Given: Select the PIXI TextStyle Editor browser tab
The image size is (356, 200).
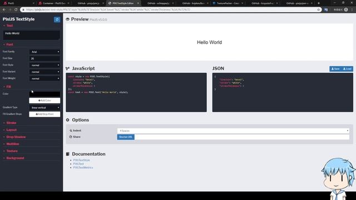Looking at the screenshot, I should (122, 3).
